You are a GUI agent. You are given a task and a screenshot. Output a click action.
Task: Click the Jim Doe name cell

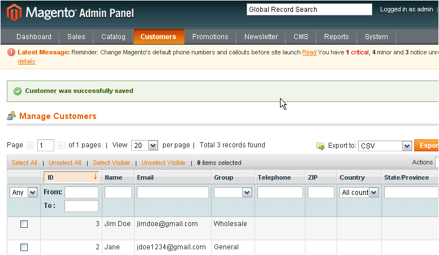click(x=118, y=224)
